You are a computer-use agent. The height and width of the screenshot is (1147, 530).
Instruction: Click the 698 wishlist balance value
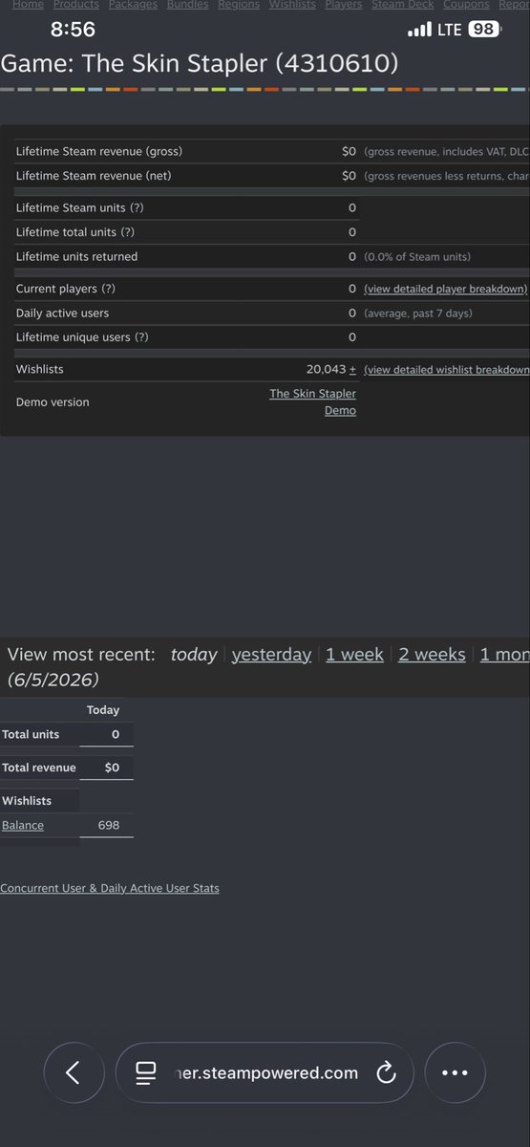(x=109, y=825)
